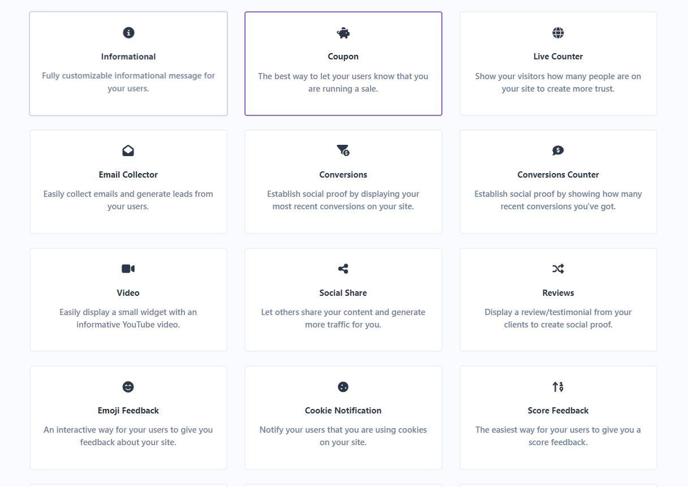
Task: Click the Conversions funnel icon
Action: coord(343,150)
